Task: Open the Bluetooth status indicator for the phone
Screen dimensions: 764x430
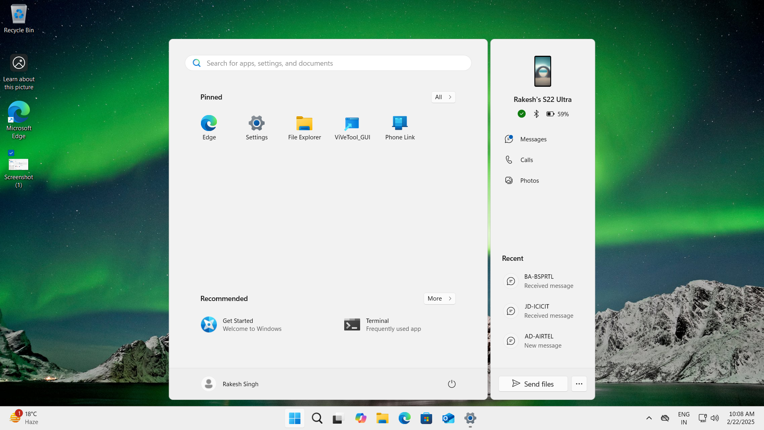Action: 536,114
